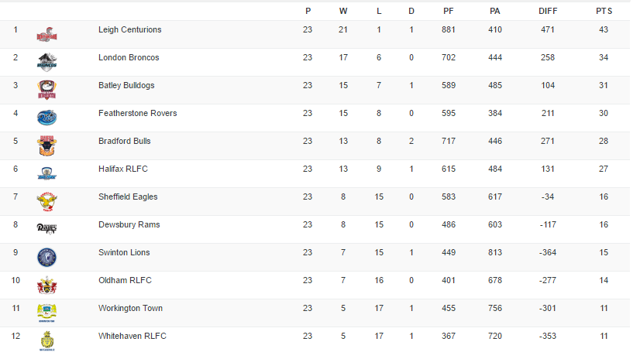
Task: Click the Featherstone Rovers team logo
Action: 47,118
